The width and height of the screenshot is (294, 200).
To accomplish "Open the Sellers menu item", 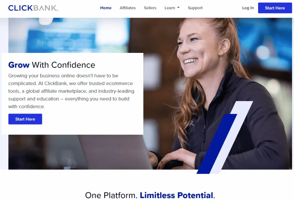I will coord(150,8).
